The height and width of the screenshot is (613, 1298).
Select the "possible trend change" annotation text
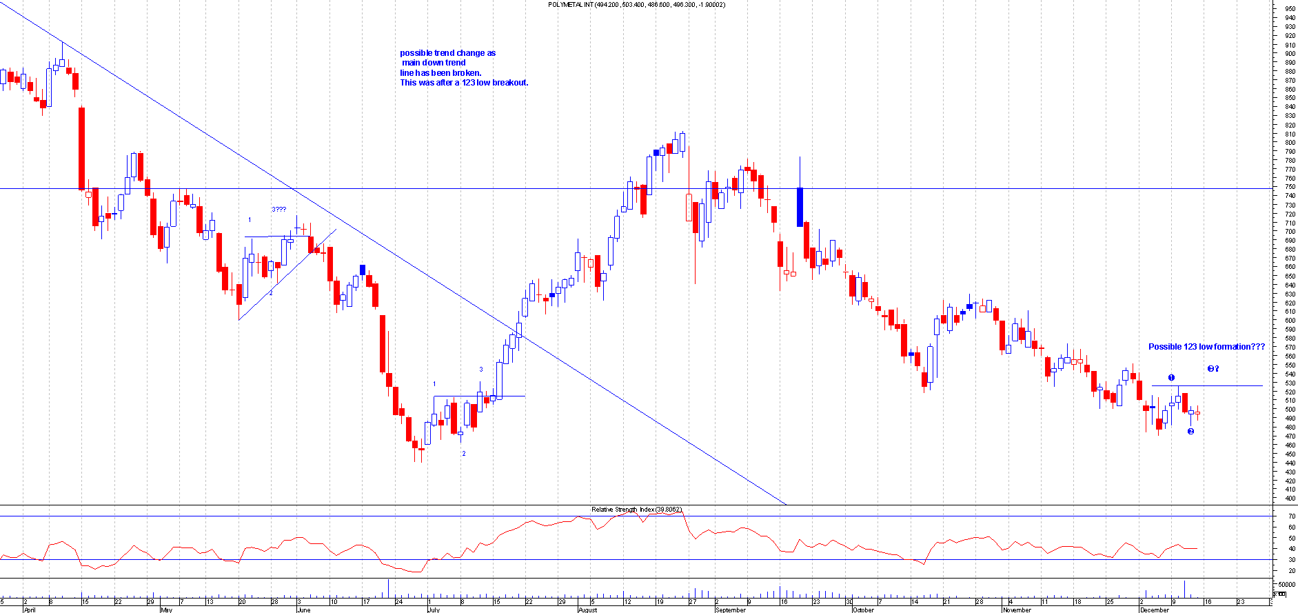(463, 68)
